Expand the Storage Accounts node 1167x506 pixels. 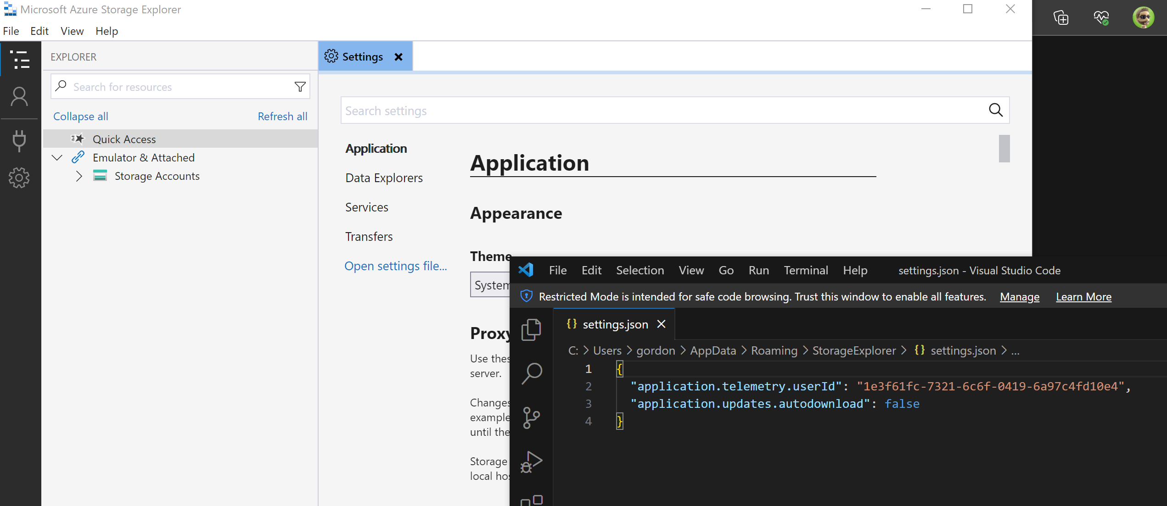79,176
